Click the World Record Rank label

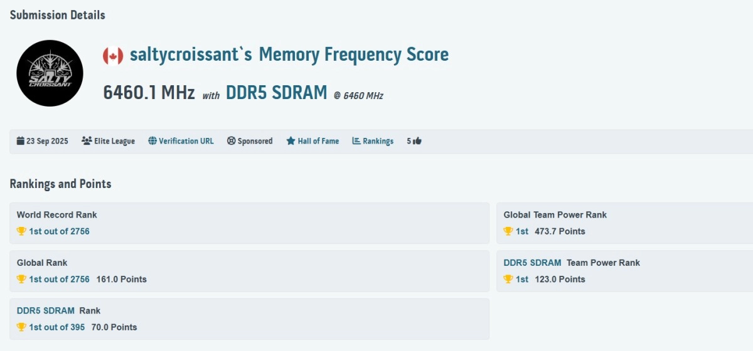click(x=57, y=214)
